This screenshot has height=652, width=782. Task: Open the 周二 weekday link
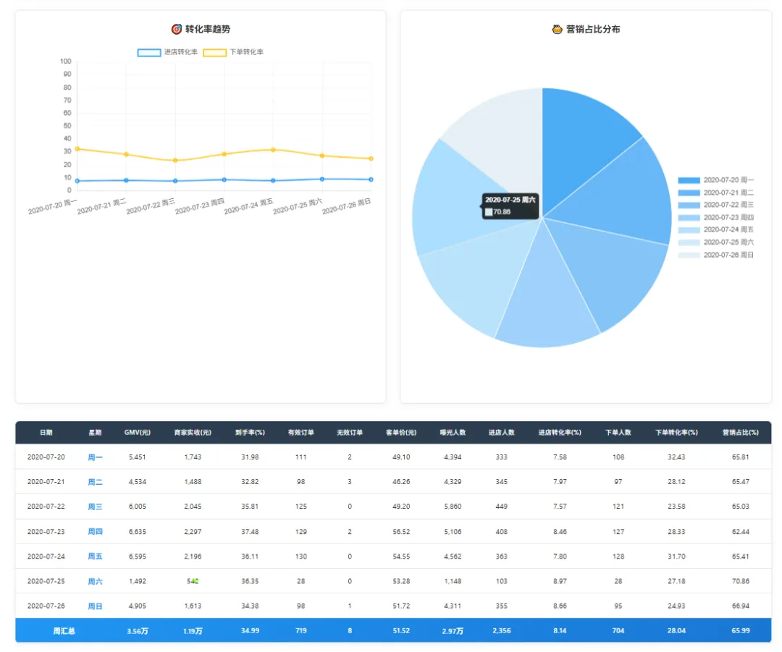point(95,482)
